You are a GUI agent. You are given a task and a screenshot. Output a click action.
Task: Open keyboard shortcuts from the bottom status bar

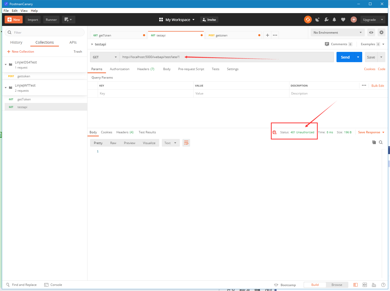point(374,285)
